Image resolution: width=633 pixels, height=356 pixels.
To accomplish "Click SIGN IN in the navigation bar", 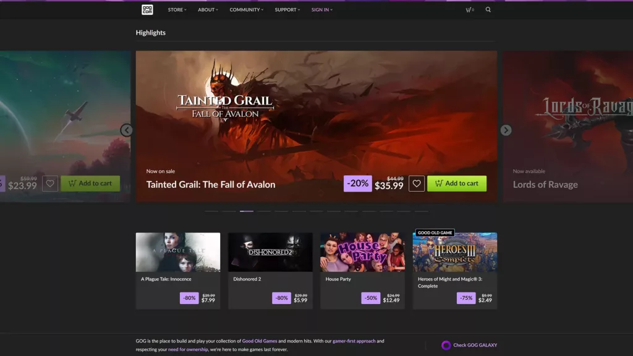I will click(x=320, y=9).
